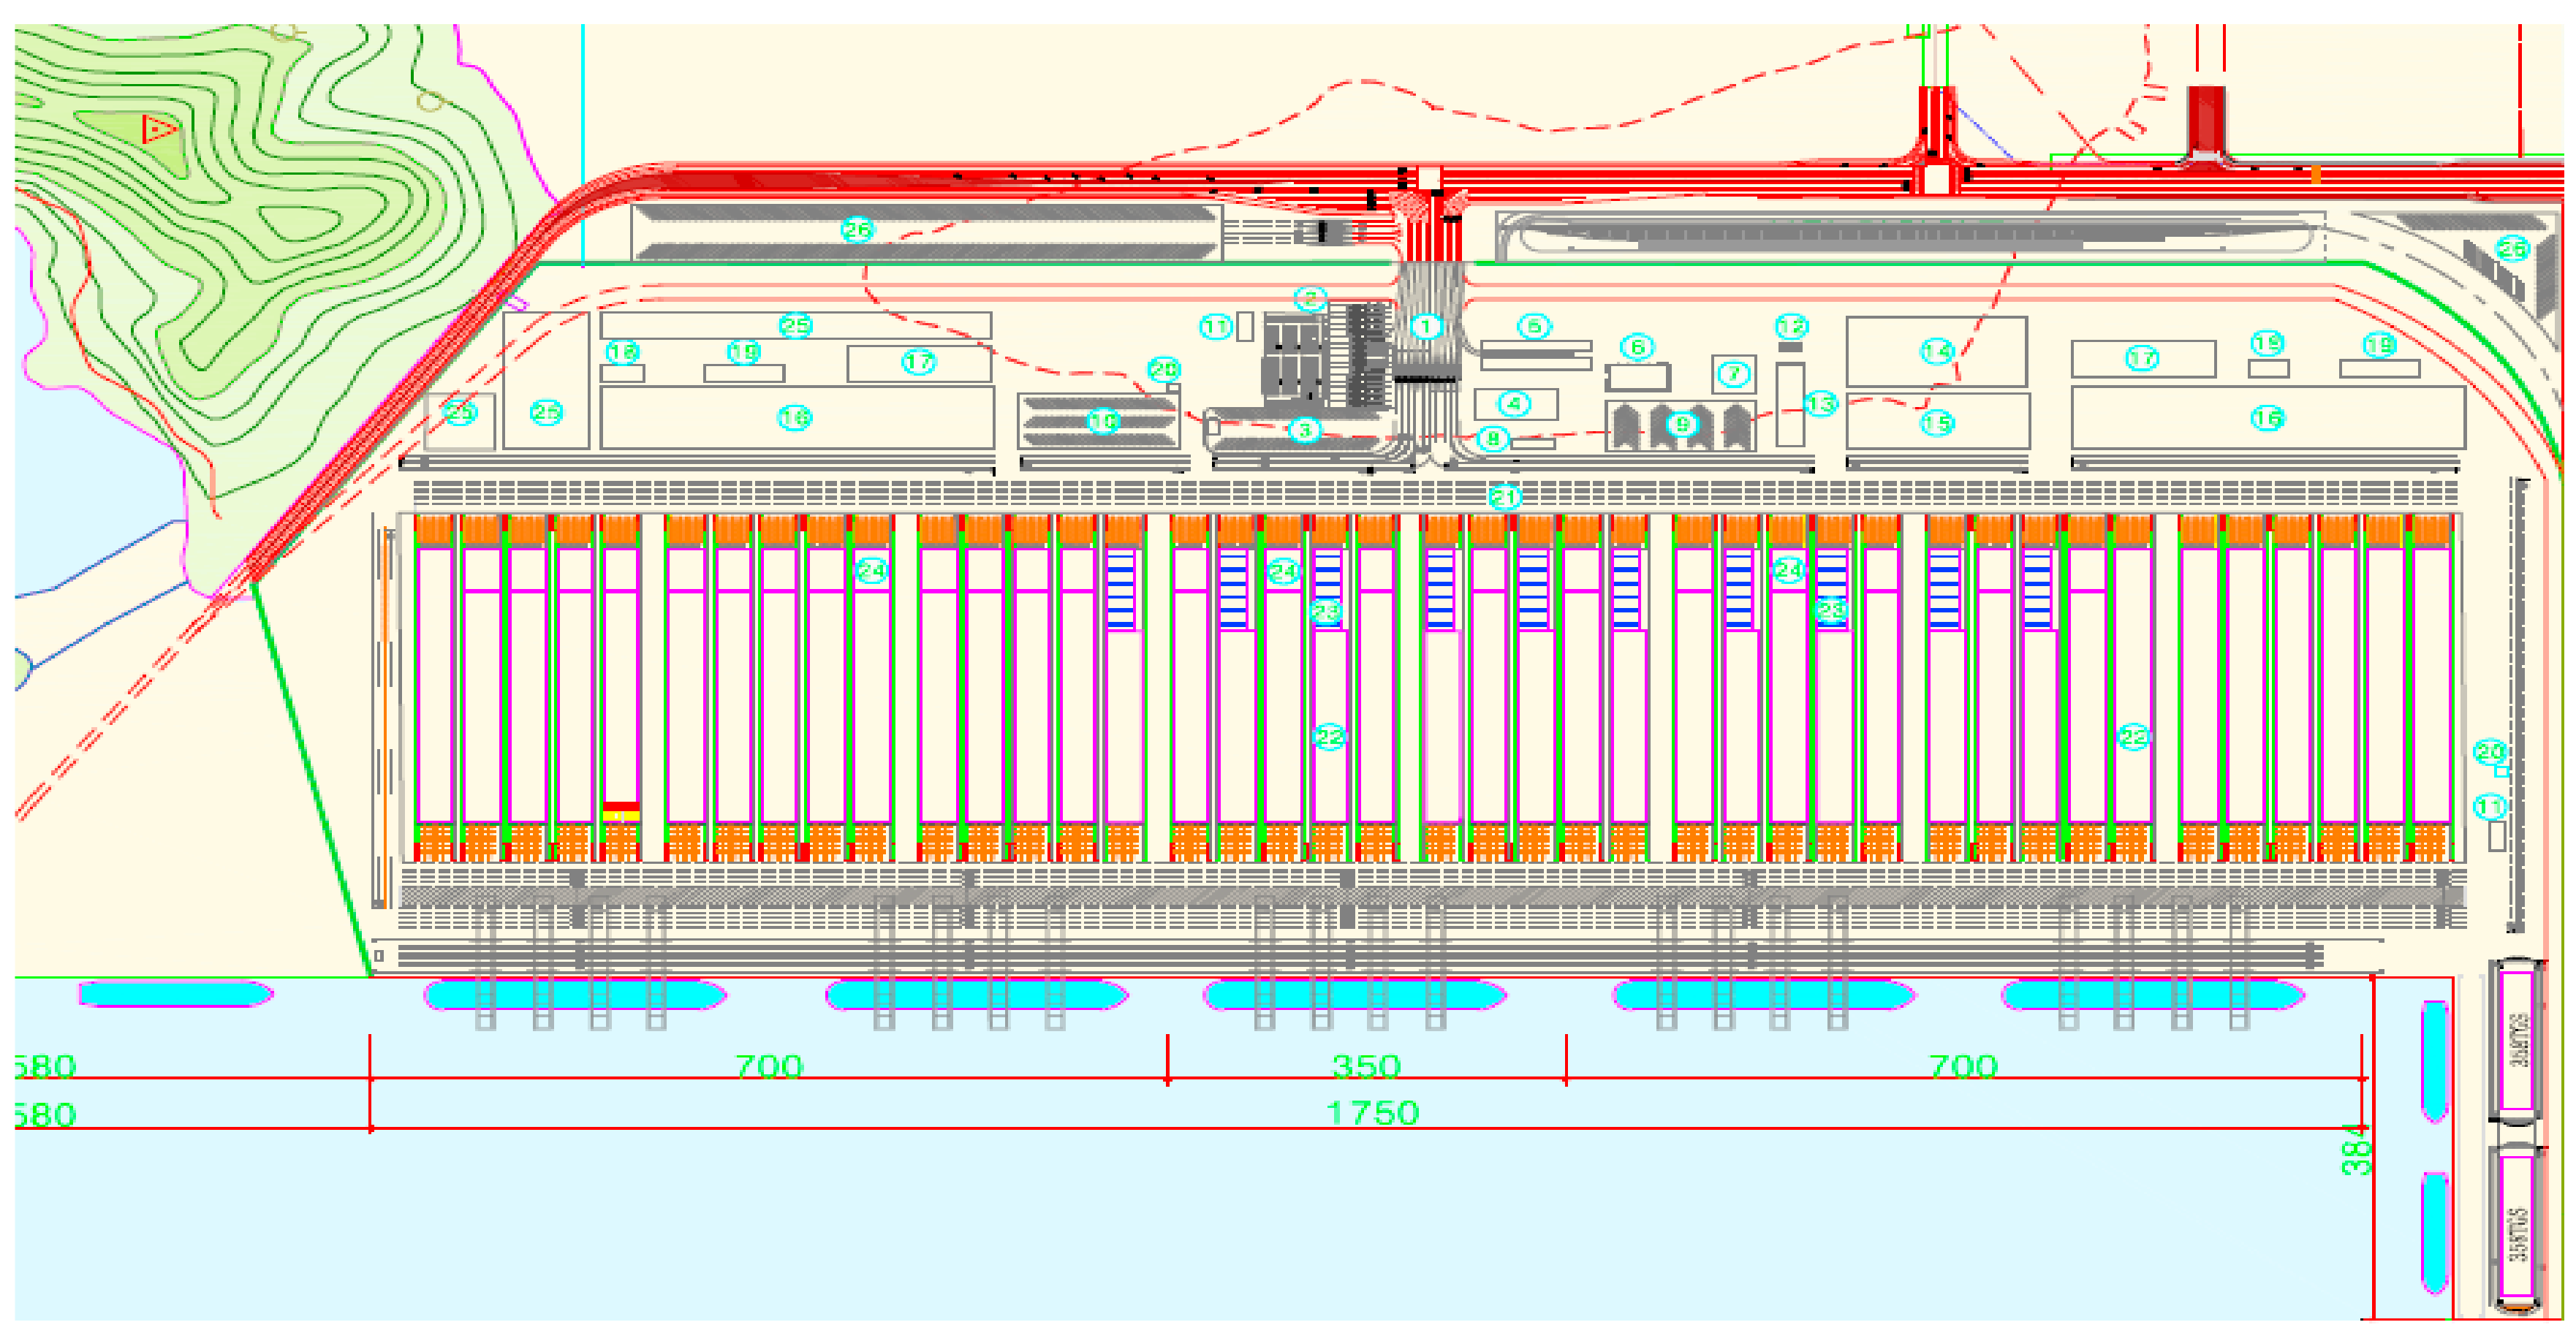The height and width of the screenshot is (1333, 2576).
Task: Click the circled 15 building label
Action: (1937, 423)
